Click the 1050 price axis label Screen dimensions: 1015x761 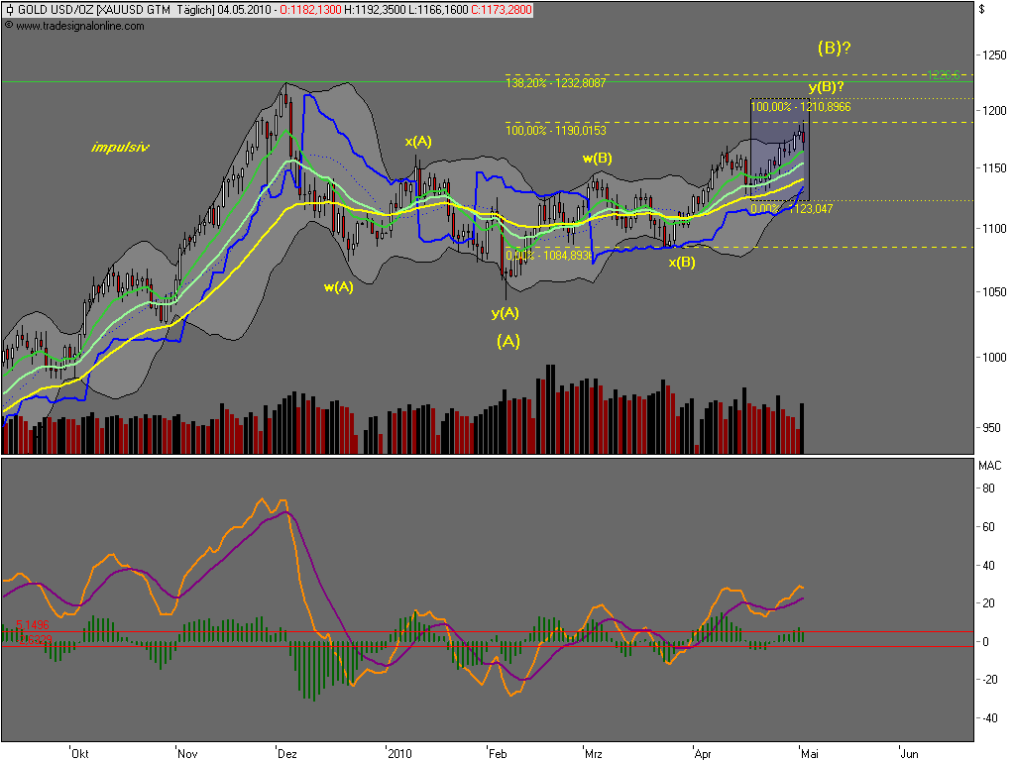(994, 292)
